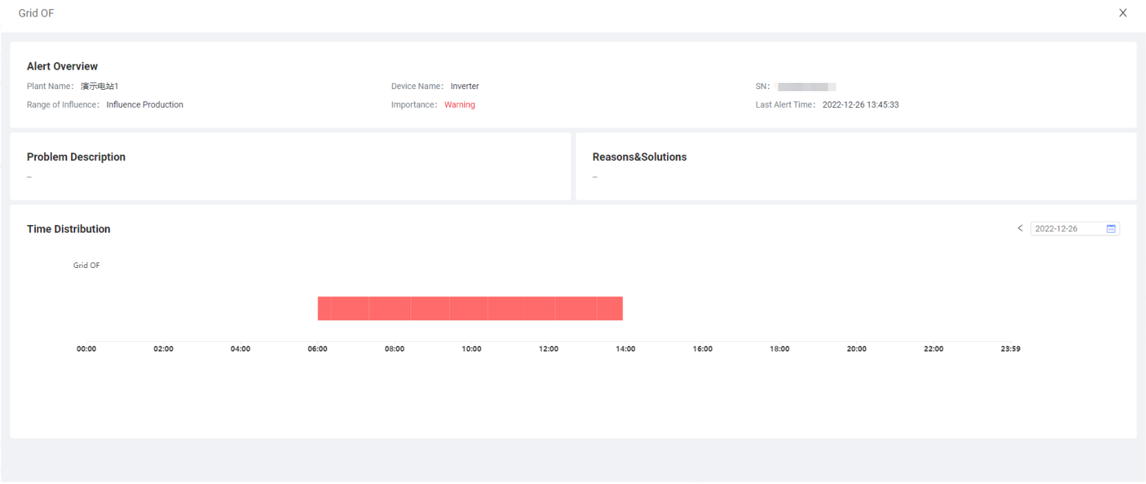Click the 00:00 time axis label
The width and height of the screenshot is (1146, 484).
point(86,349)
